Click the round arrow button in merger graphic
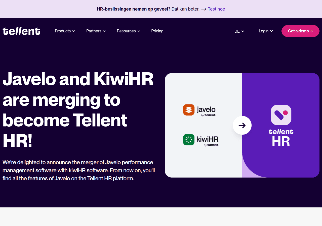Viewport: 322px width, 226px height. coord(242,125)
